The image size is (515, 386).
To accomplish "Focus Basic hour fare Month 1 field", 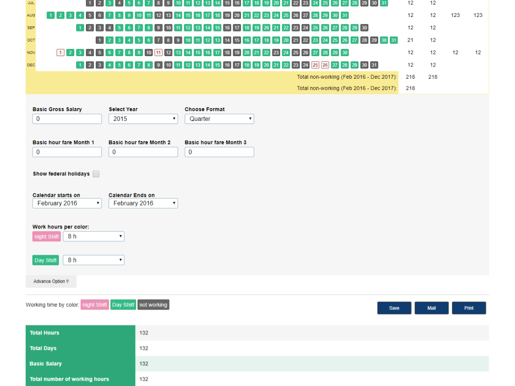I will coord(67,152).
